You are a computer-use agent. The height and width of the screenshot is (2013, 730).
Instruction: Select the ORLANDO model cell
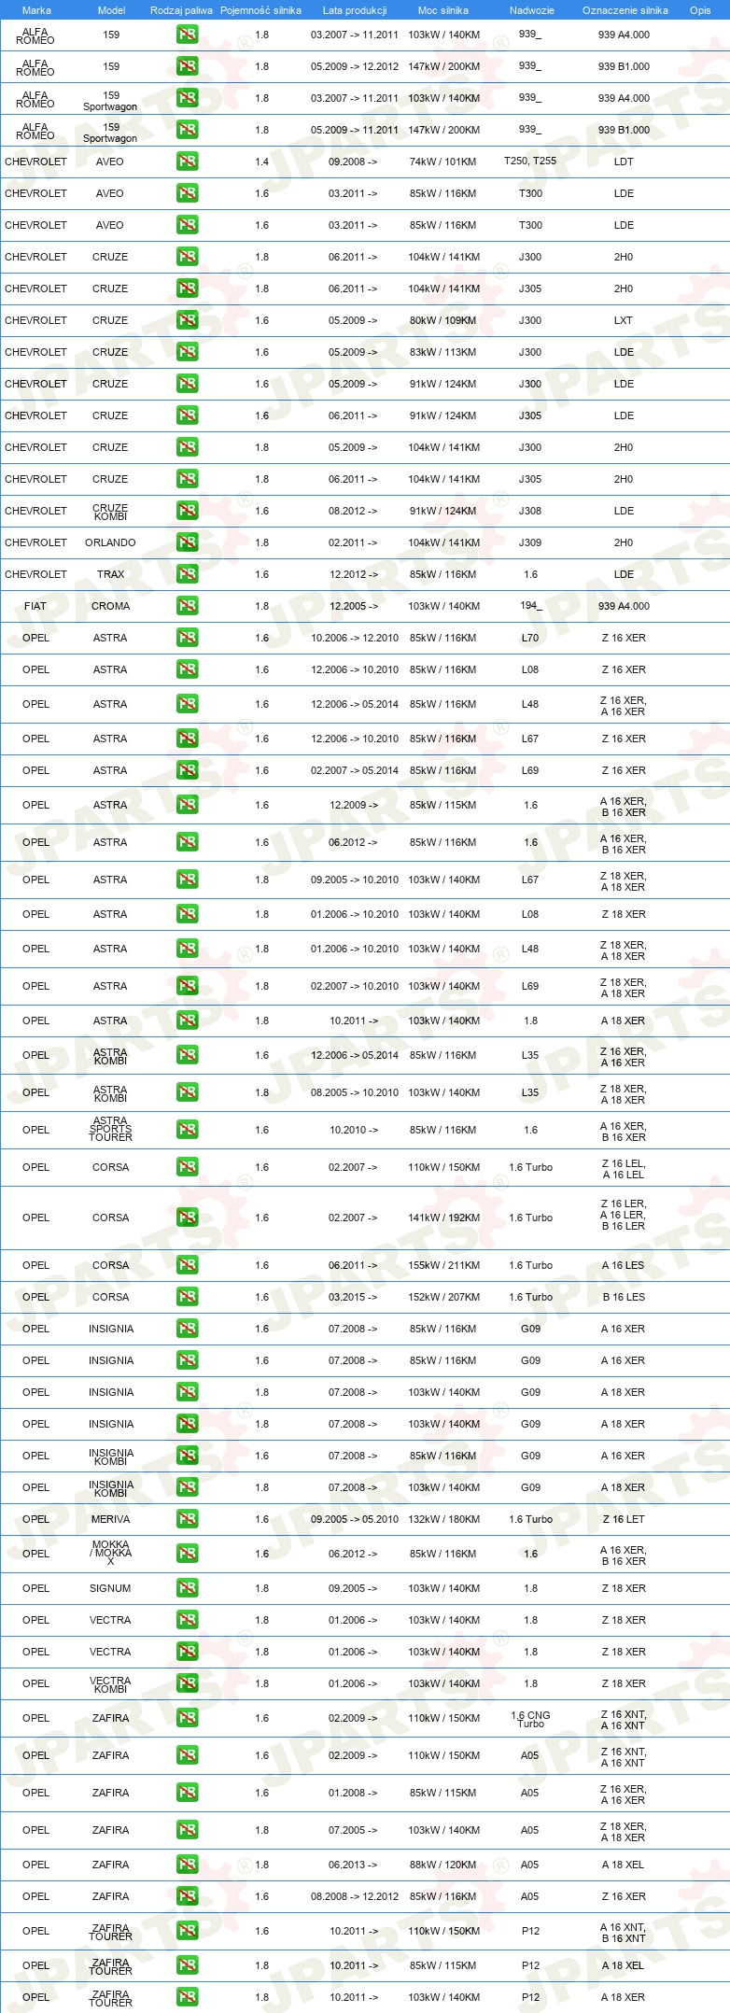pyautogui.click(x=110, y=542)
